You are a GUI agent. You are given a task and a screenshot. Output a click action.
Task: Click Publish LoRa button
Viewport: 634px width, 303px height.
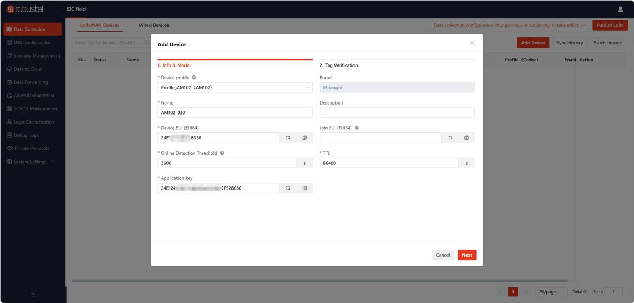coord(610,25)
